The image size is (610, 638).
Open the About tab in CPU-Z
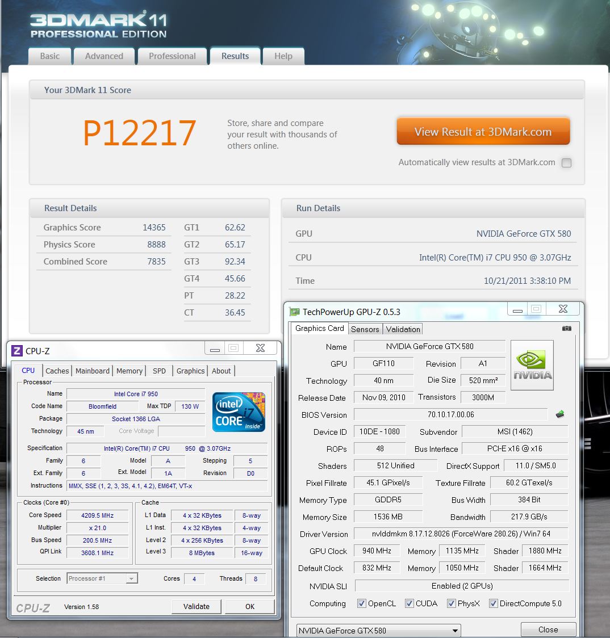point(221,371)
